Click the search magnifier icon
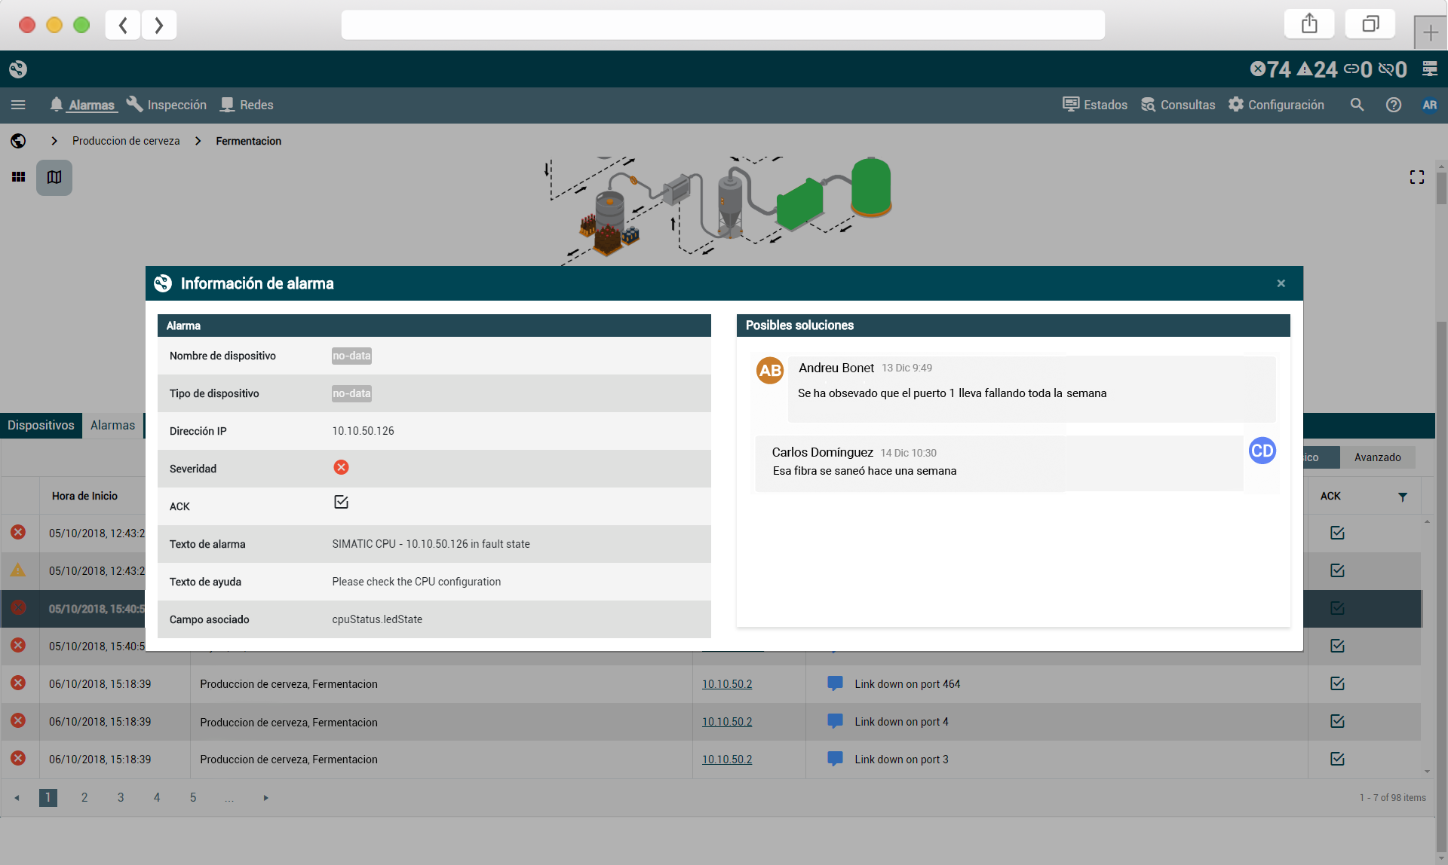1448x865 pixels. click(x=1357, y=105)
